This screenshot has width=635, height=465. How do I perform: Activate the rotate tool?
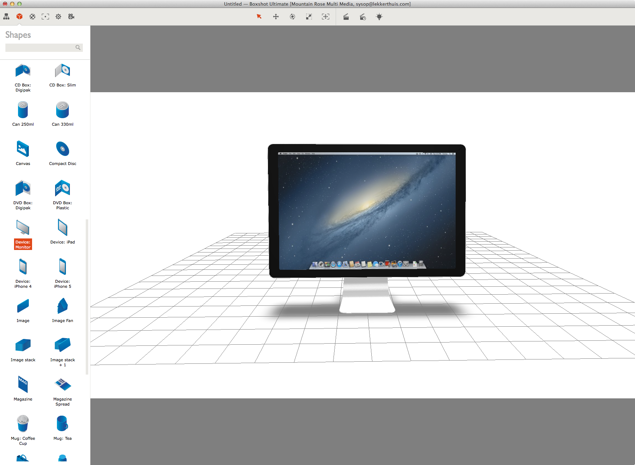[x=292, y=17]
